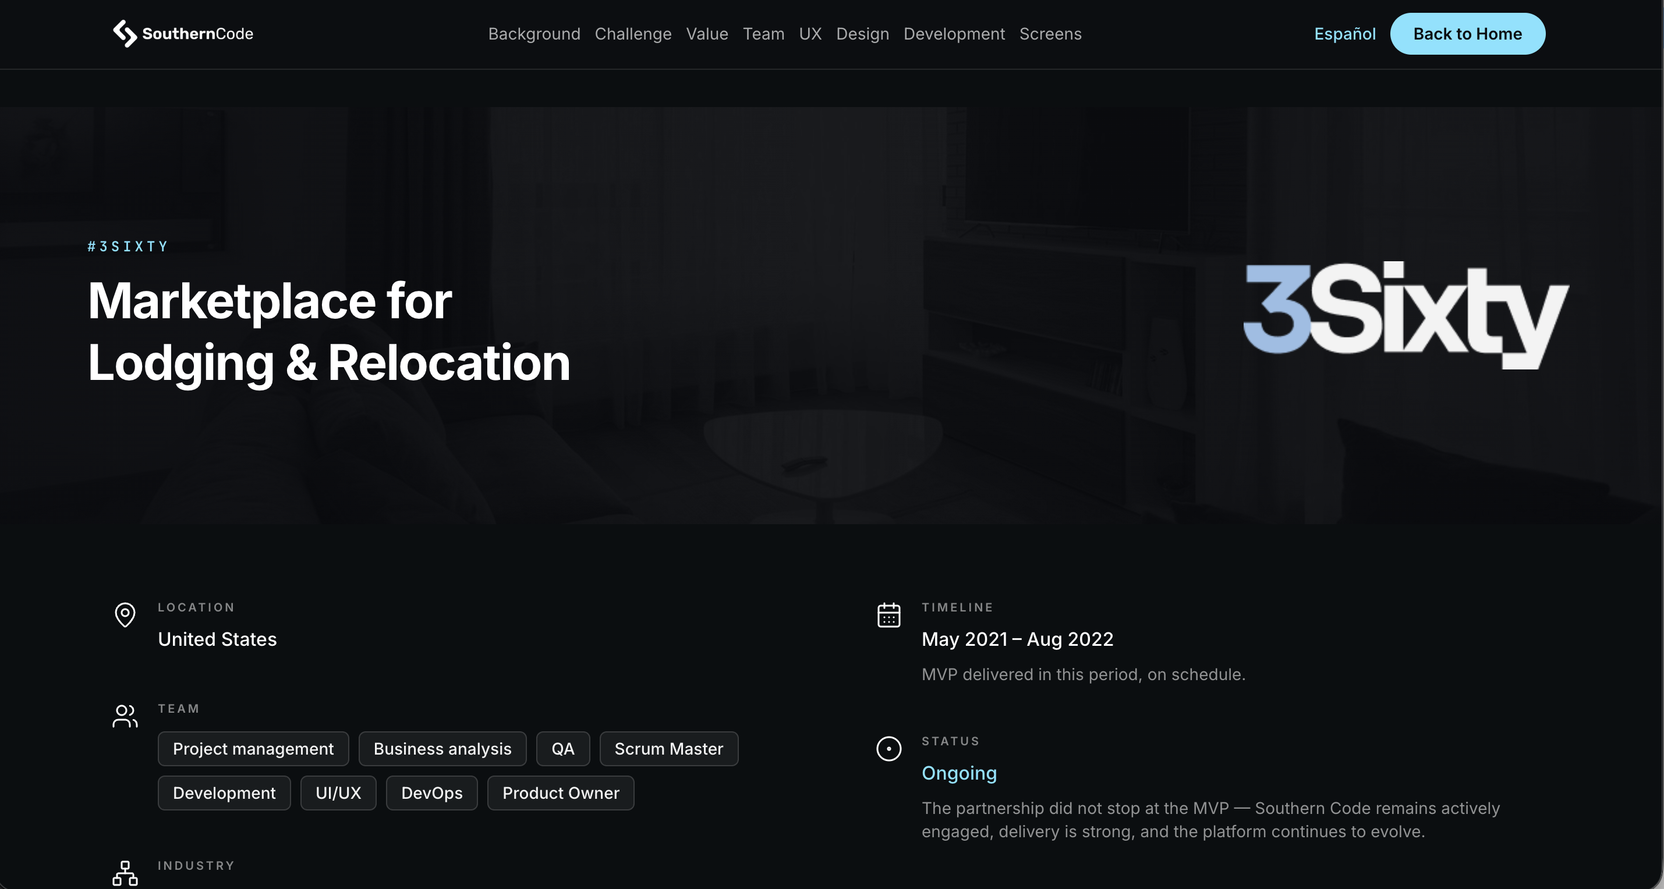Open the Team nav link

pos(763,34)
